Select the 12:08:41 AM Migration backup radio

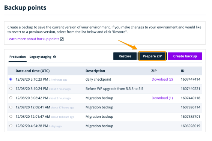click(x=11, y=107)
